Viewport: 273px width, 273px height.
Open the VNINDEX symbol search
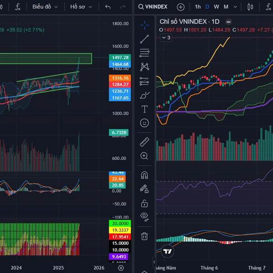click(153, 7)
